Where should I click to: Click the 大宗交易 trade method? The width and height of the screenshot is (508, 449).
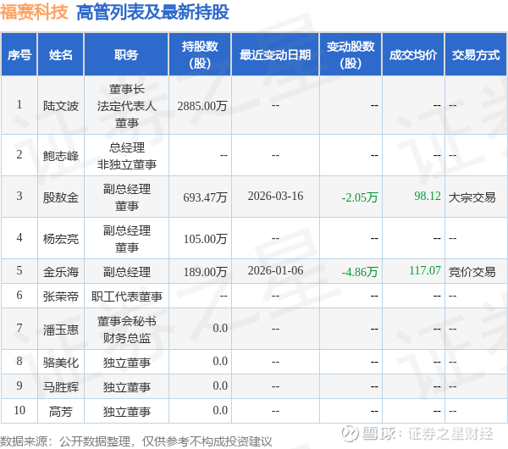pos(472,197)
